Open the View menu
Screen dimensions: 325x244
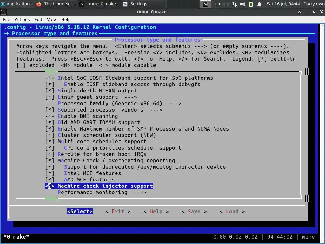[52, 19]
